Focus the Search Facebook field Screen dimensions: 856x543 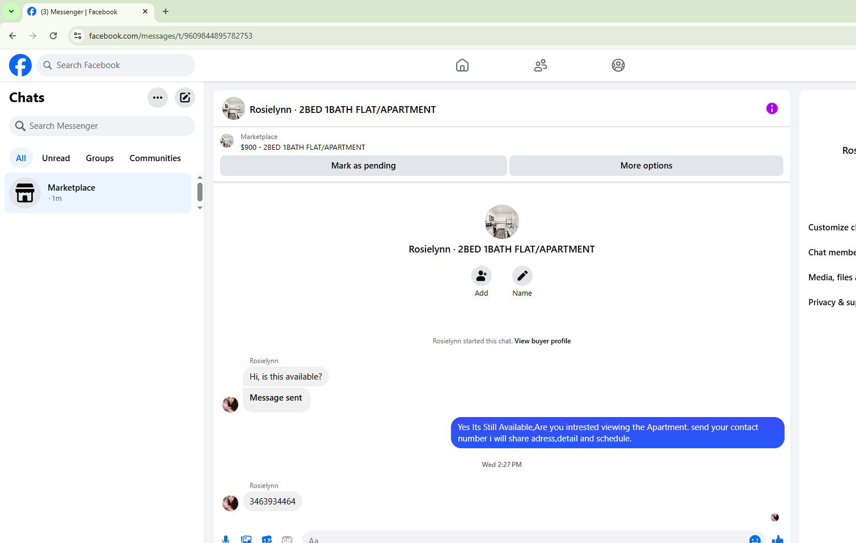click(x=116, y=65)
